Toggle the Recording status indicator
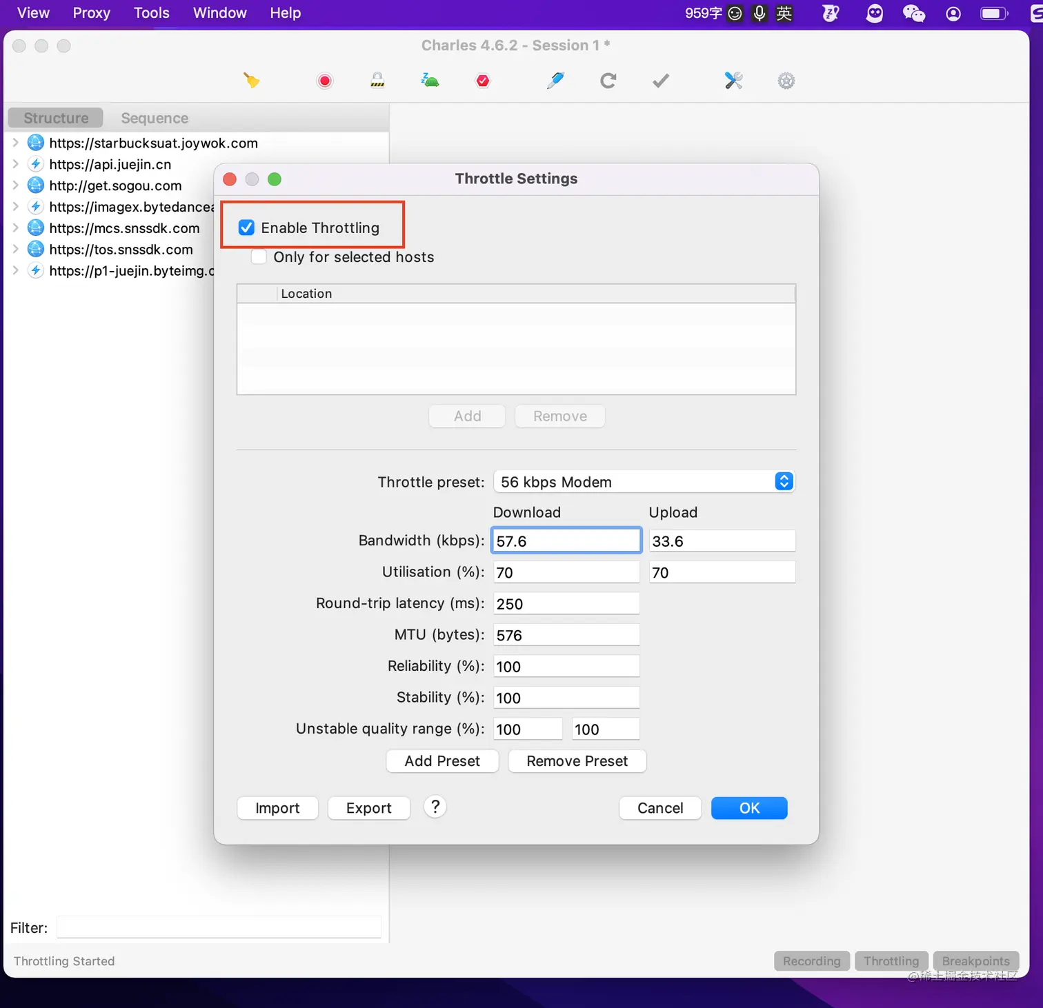 click(x=812, y=961)
